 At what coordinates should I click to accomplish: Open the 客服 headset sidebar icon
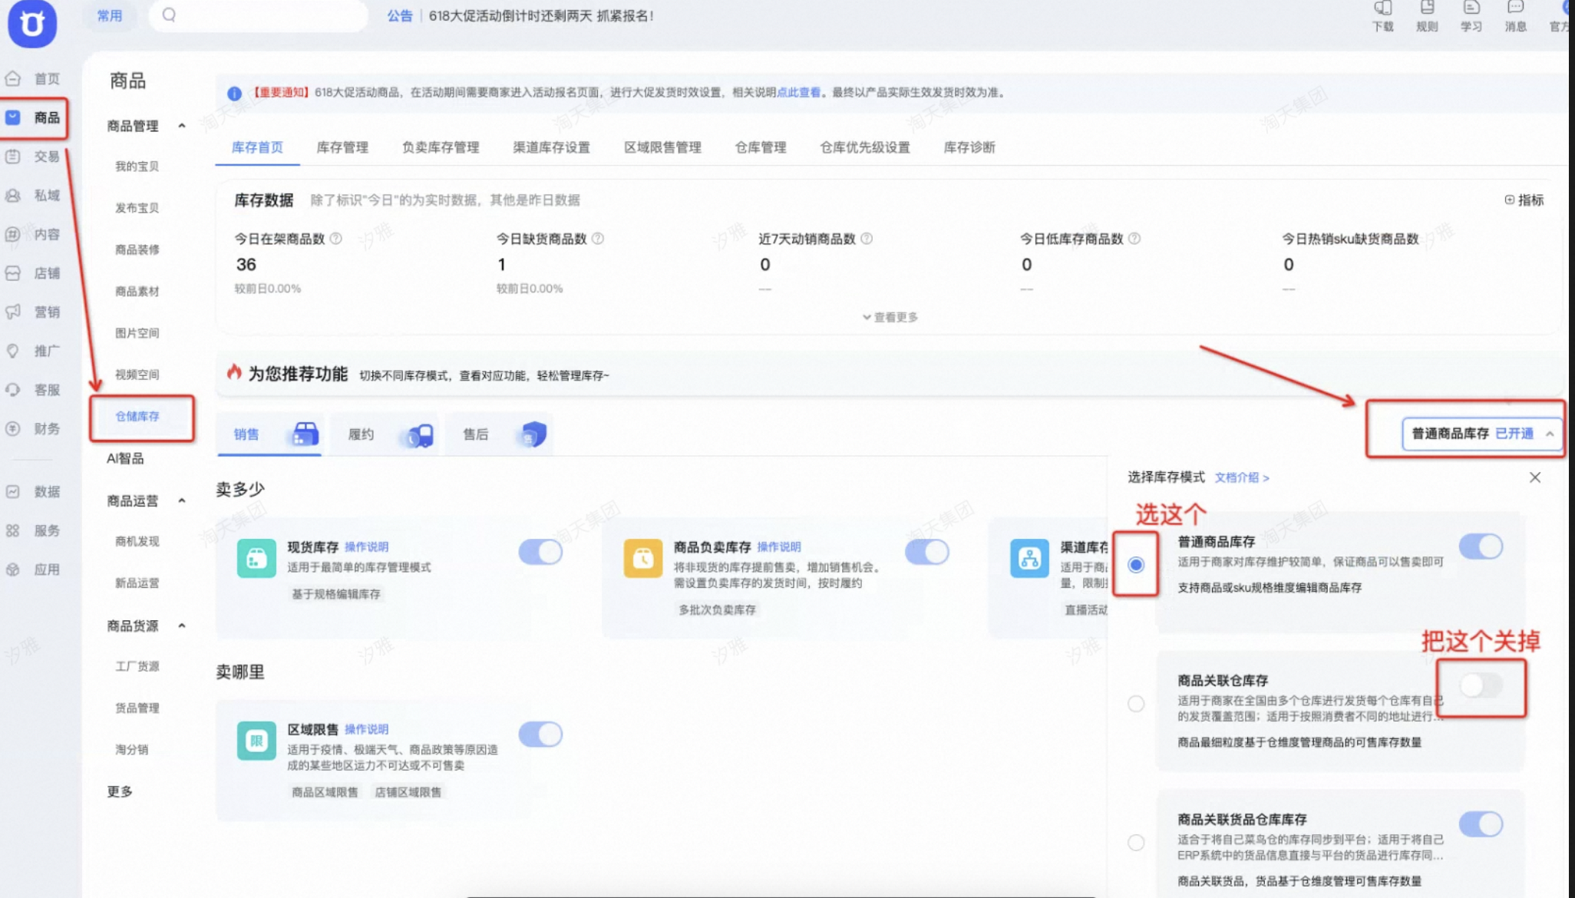tap(13, 390)
